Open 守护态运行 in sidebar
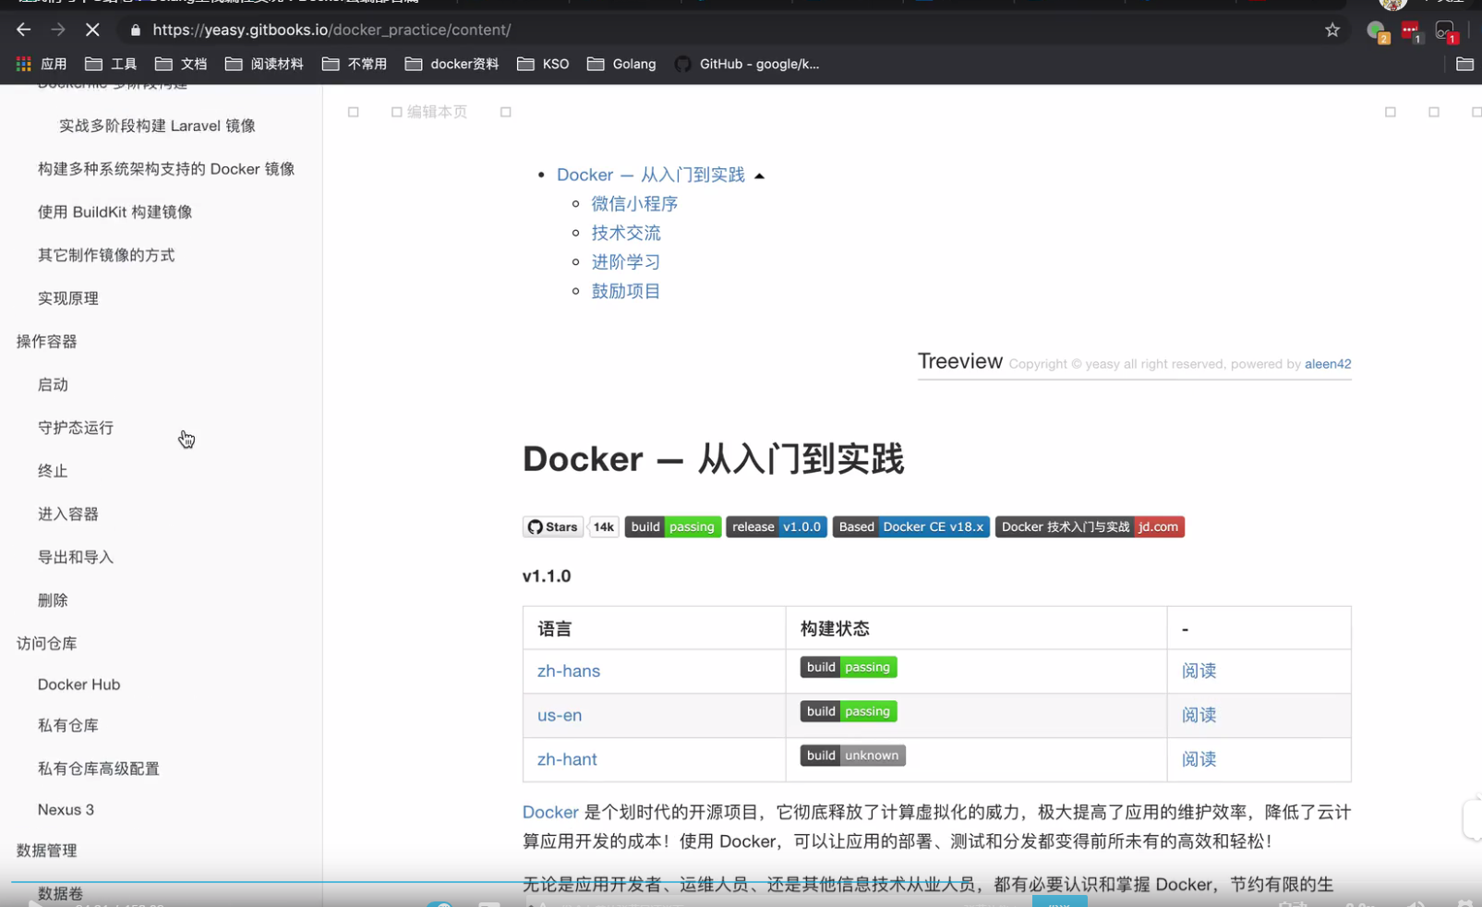This screenshot has height=907, width=1482. point(76,428)
